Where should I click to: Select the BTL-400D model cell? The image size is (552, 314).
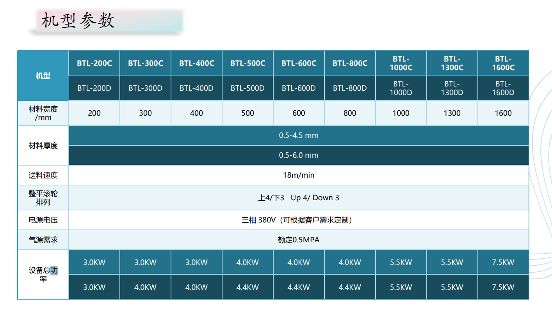196,88
